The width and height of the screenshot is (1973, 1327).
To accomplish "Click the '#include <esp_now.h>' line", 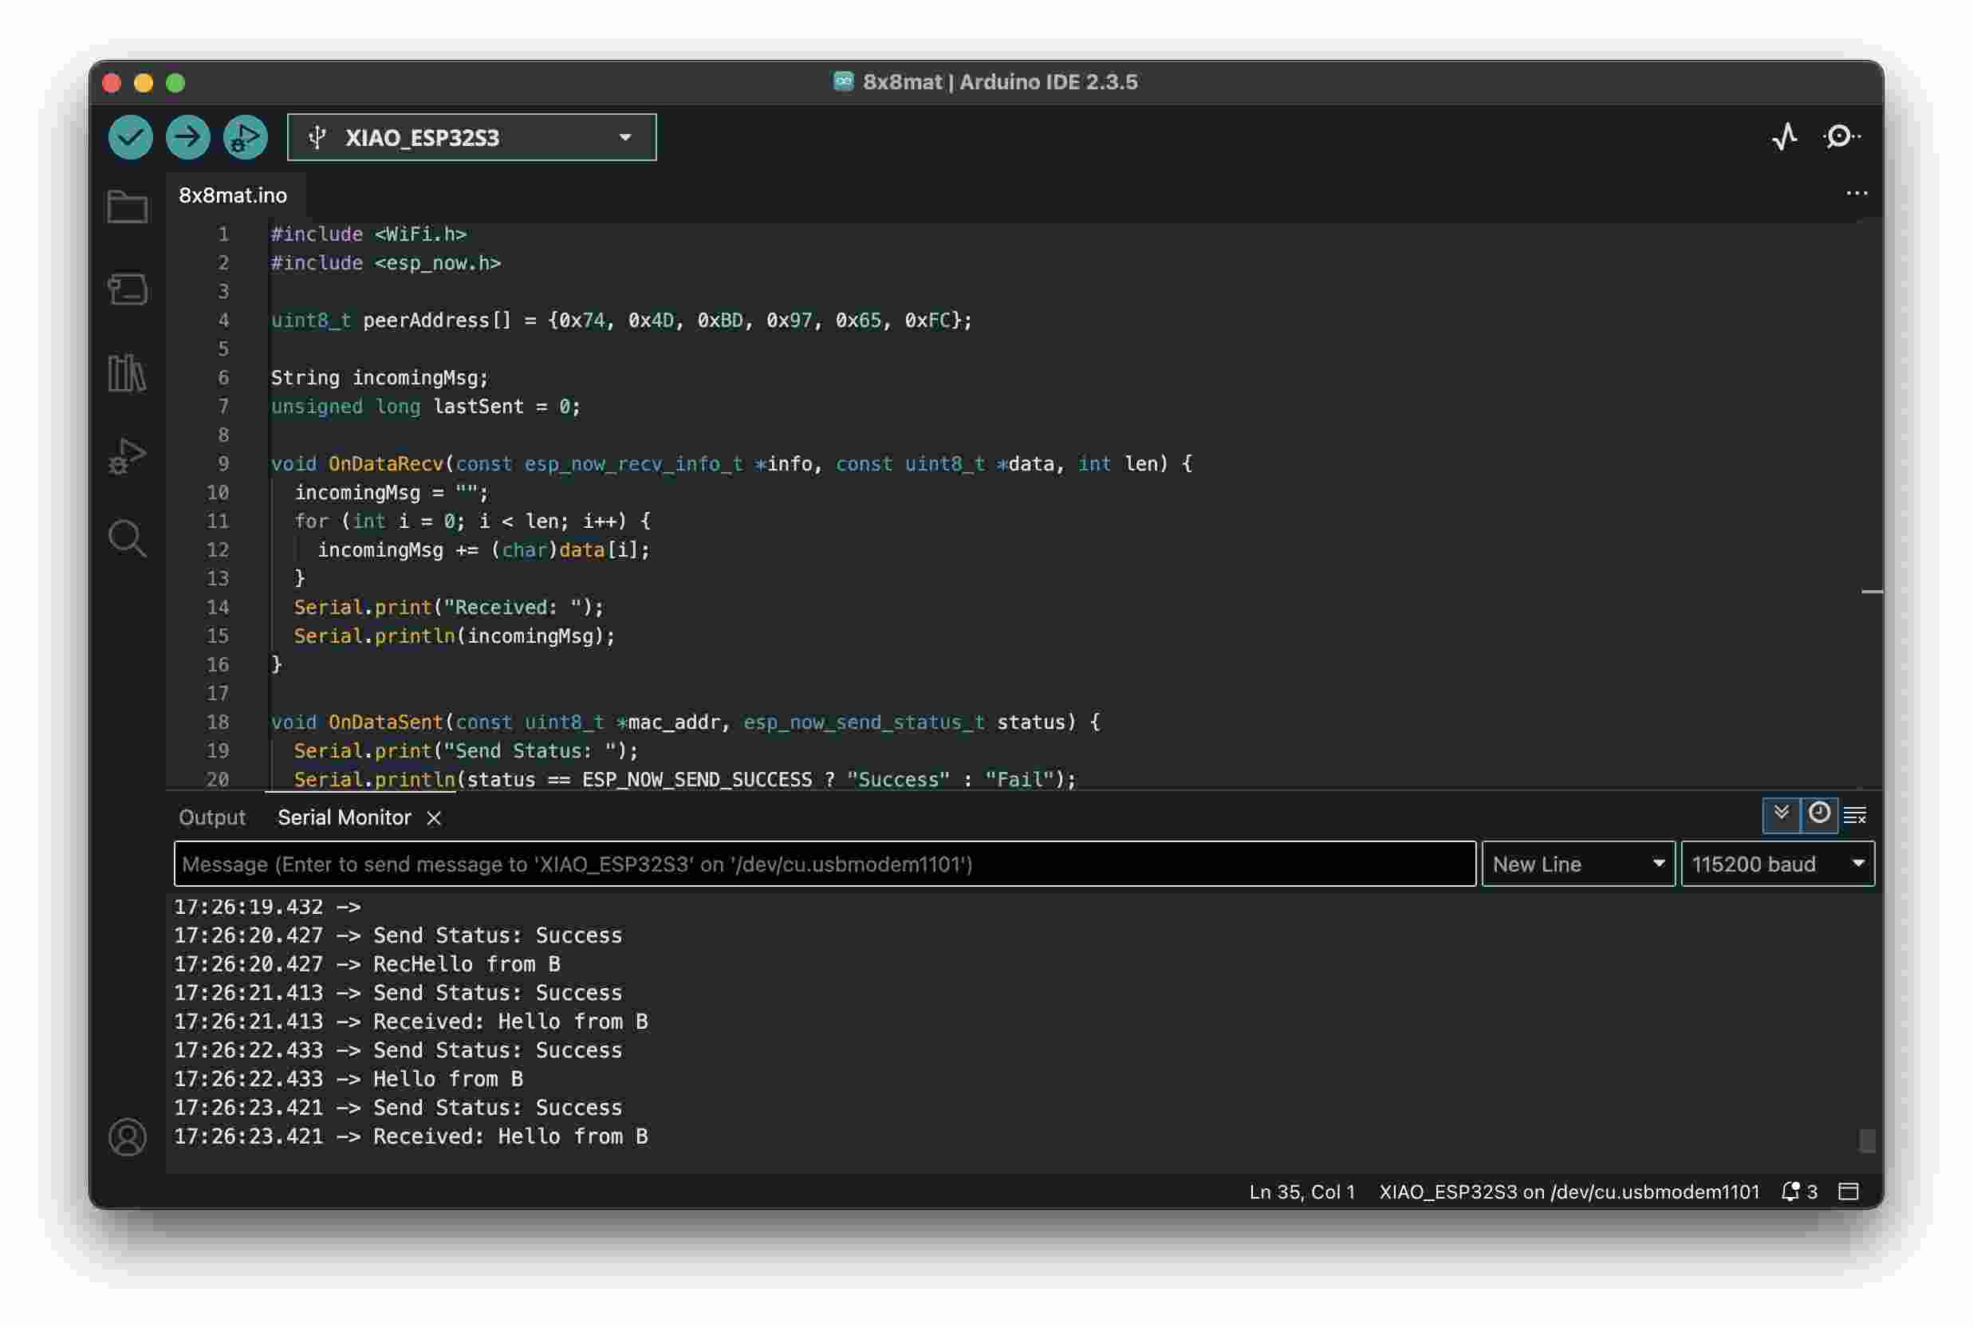I will (x=386, y=263).
